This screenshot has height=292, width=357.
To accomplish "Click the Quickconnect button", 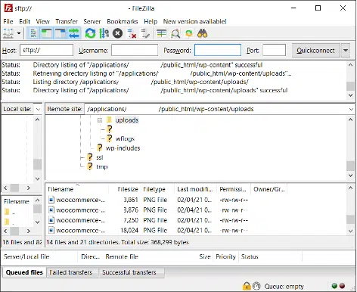I will [315, 51].
